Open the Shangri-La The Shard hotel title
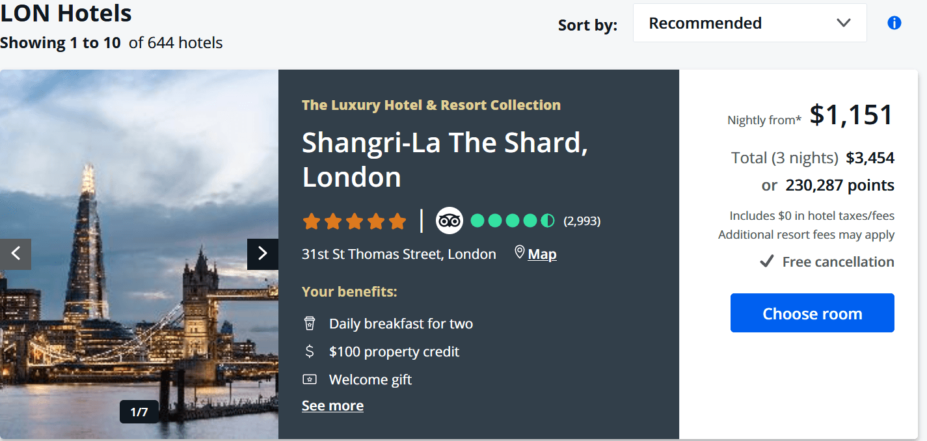Image resolution: width=927 pixels, height=441 pixels. pyautogui.click(x=445, y=159)
